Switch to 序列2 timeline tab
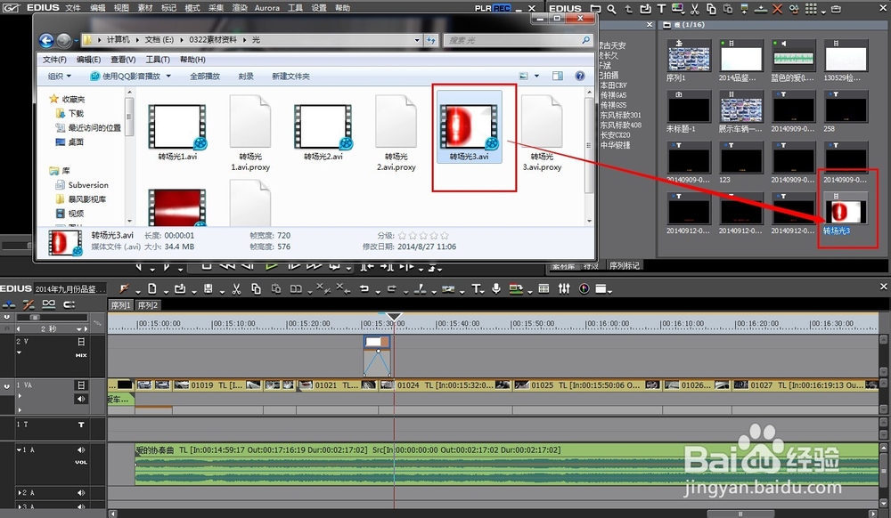891x518 pixels. point(148,305)
